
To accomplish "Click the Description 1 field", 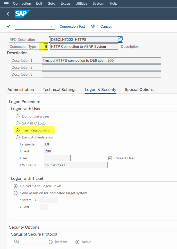I will (102, 60).
